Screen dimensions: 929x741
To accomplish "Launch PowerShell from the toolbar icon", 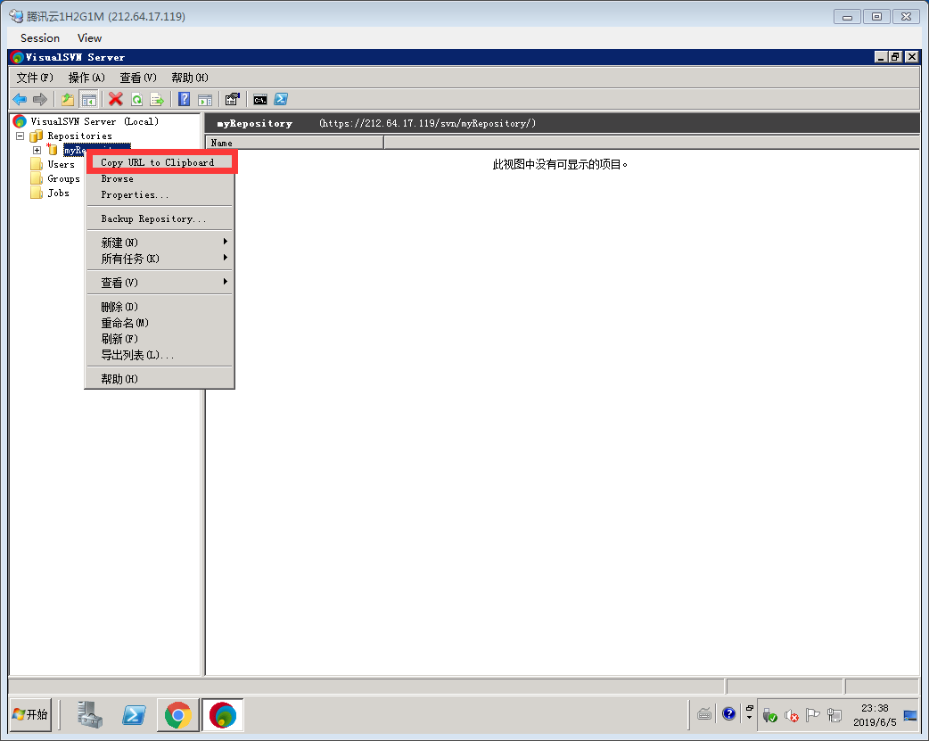I will tap(280, 99).
